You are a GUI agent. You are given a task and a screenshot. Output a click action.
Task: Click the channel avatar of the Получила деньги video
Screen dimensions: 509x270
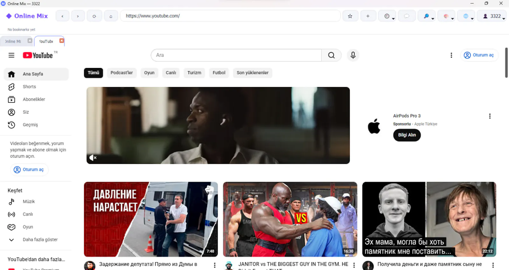tap(368, 266)
